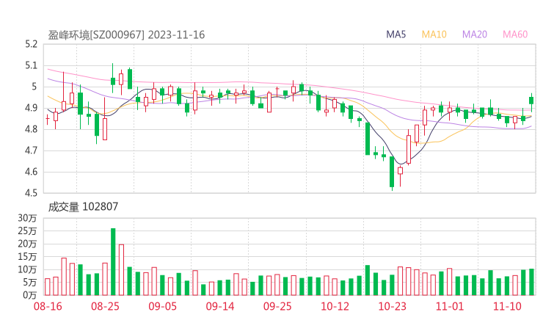Click the 30万 volume axis label
Viewport: 543px width, 323px height.
(27, 218)
